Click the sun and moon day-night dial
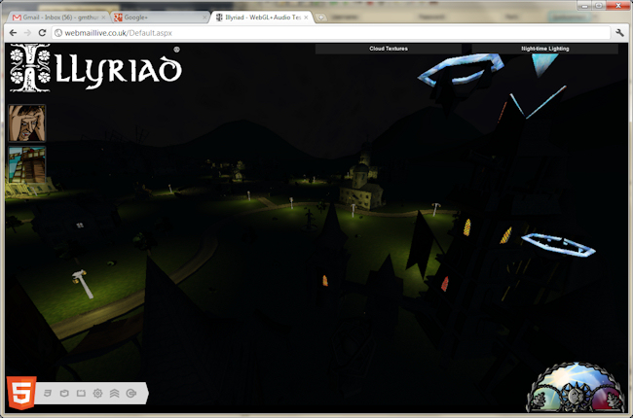The height and width of the screenshot is (418, 633). [x=576, y=387]
